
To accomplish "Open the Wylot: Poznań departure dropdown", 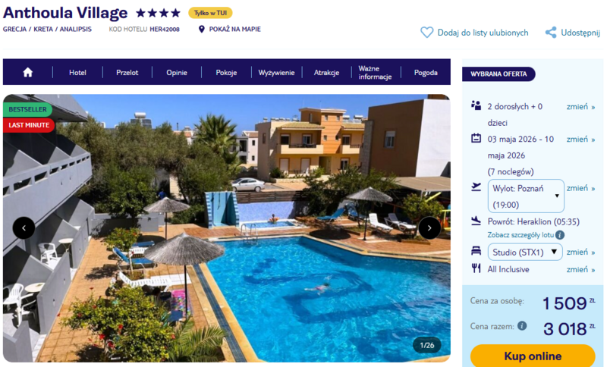I will pos(526,196).
